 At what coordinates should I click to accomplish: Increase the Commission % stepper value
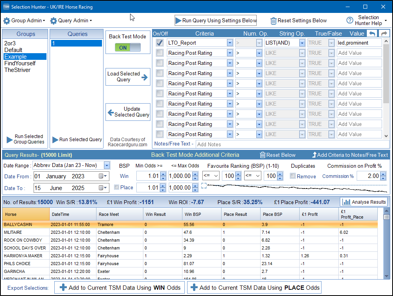tap(383, 174)
